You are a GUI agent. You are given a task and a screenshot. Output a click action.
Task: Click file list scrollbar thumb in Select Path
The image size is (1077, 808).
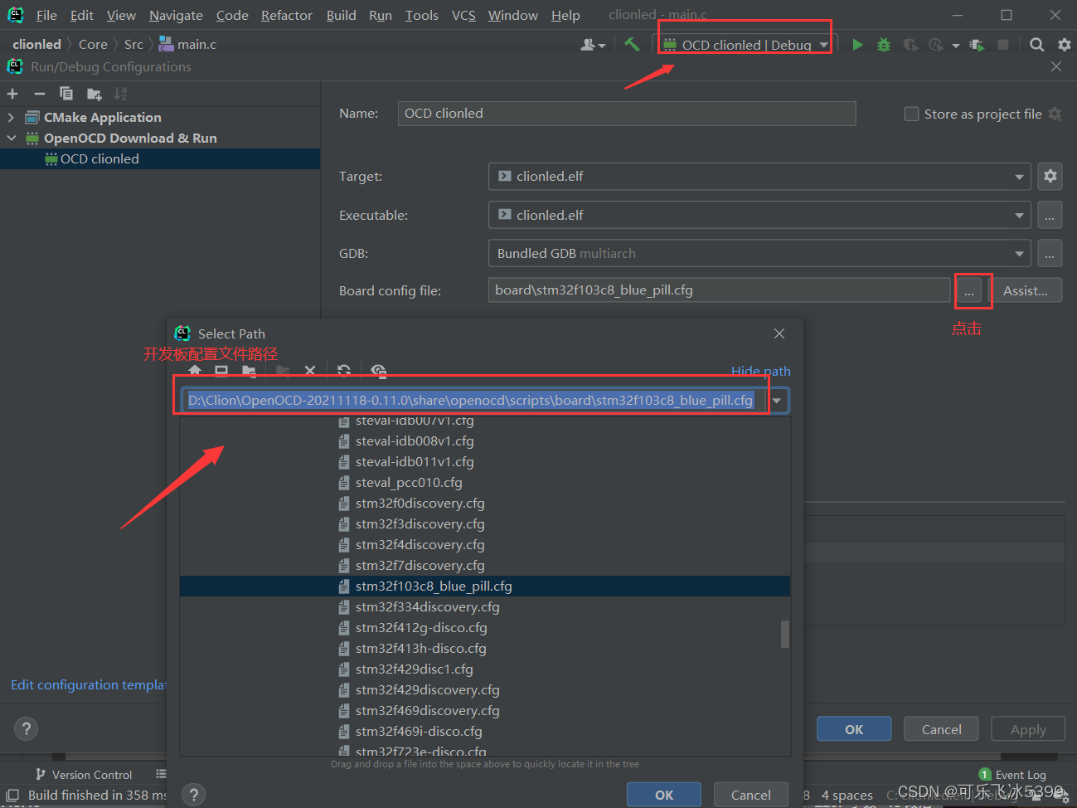coord(784,634)
